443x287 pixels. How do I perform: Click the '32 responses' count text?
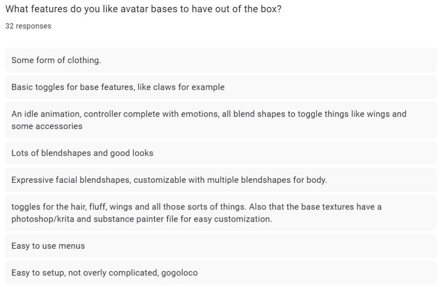coord(28,26)
